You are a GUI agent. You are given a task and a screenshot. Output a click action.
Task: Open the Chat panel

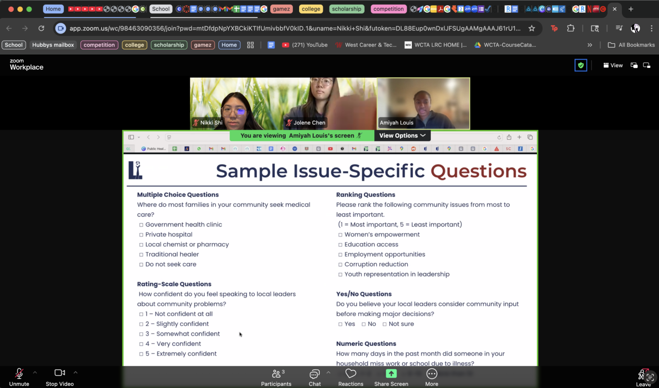coord(315,377)
